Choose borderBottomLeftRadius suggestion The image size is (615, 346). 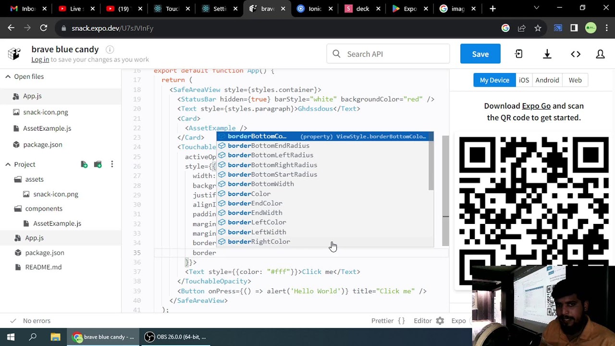pos(325,155)
